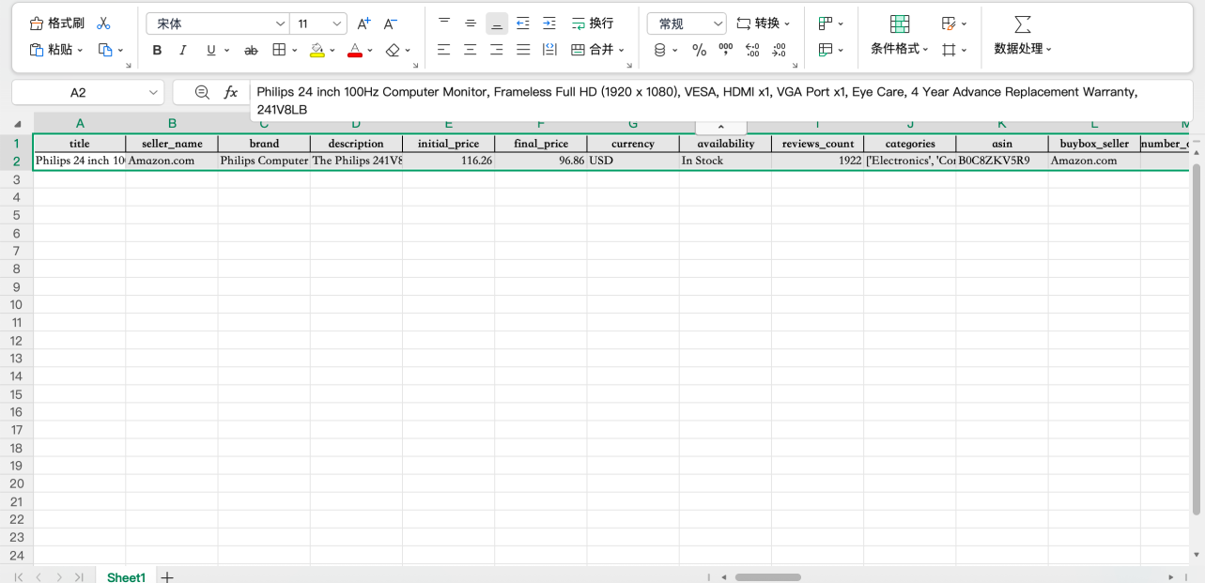The height and width of the screenshot is (583, 1205).
Task: Apply the red font color
Action: [x=355, y=50]
